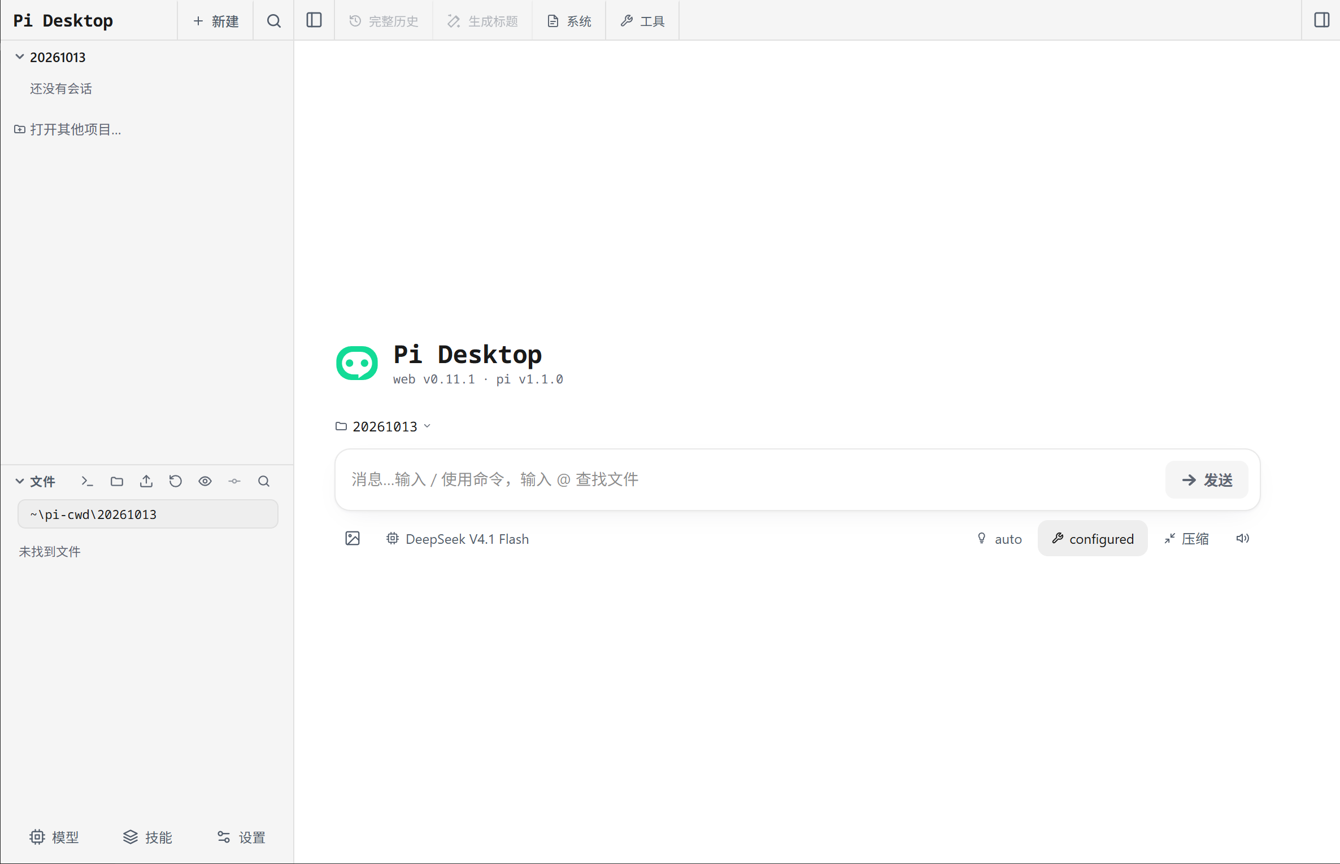Click the 发送 send button
1340x864 pixels.
[1207, 479]
